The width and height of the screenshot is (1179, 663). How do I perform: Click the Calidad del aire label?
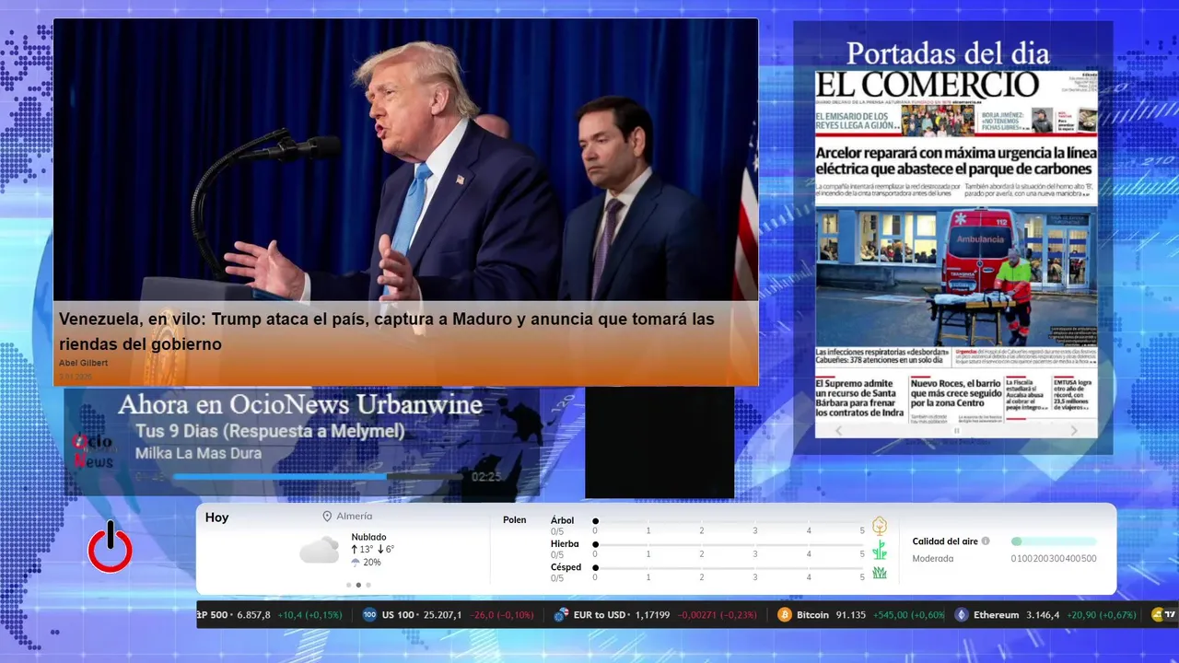tap(945, 541)
